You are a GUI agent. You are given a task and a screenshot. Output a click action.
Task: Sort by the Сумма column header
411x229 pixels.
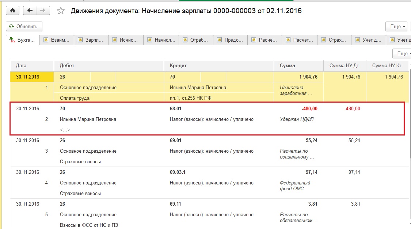[x=298, y=66]
